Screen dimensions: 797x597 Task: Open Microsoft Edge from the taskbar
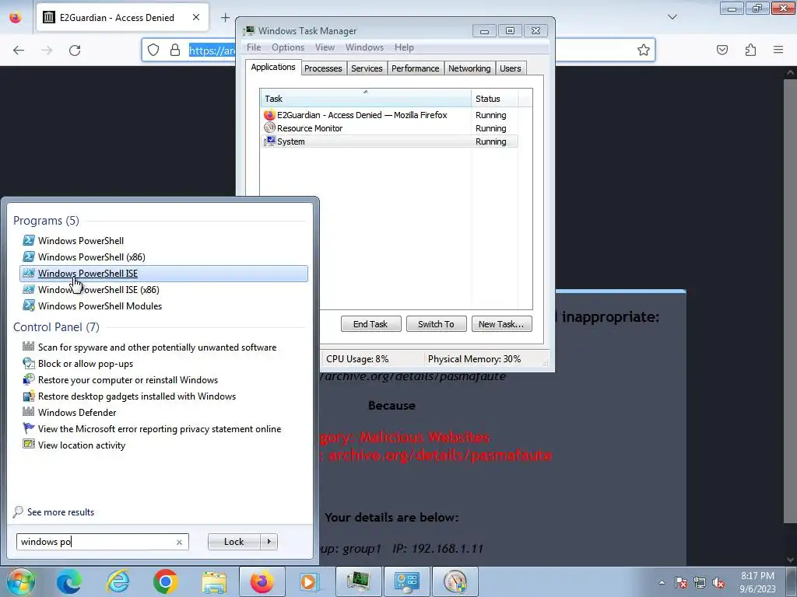coord(69,581)
